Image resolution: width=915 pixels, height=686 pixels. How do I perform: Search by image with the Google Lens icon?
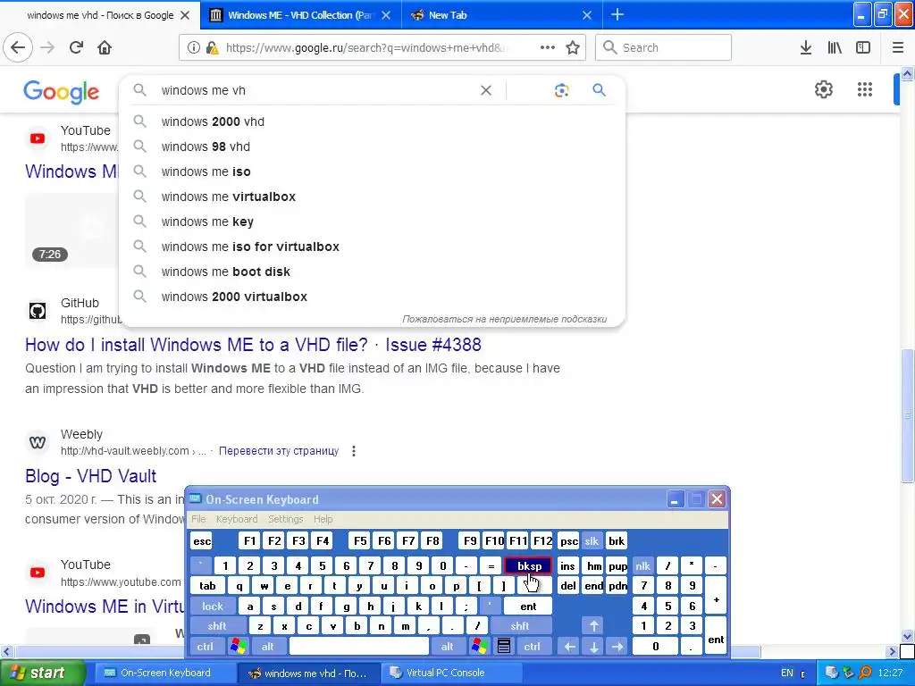(561, 90)
